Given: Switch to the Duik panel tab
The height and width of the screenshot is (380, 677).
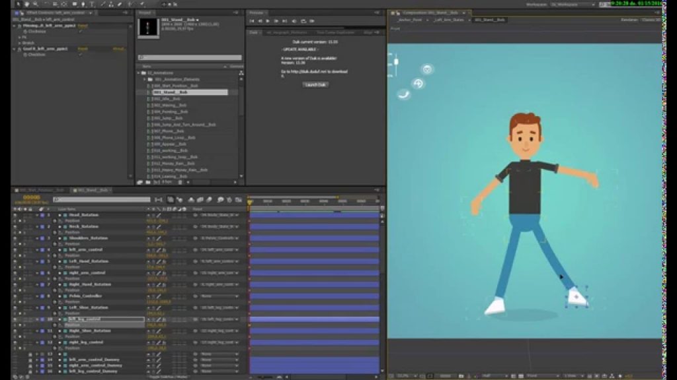Looking at the screenshot, I should pos(253,32).
